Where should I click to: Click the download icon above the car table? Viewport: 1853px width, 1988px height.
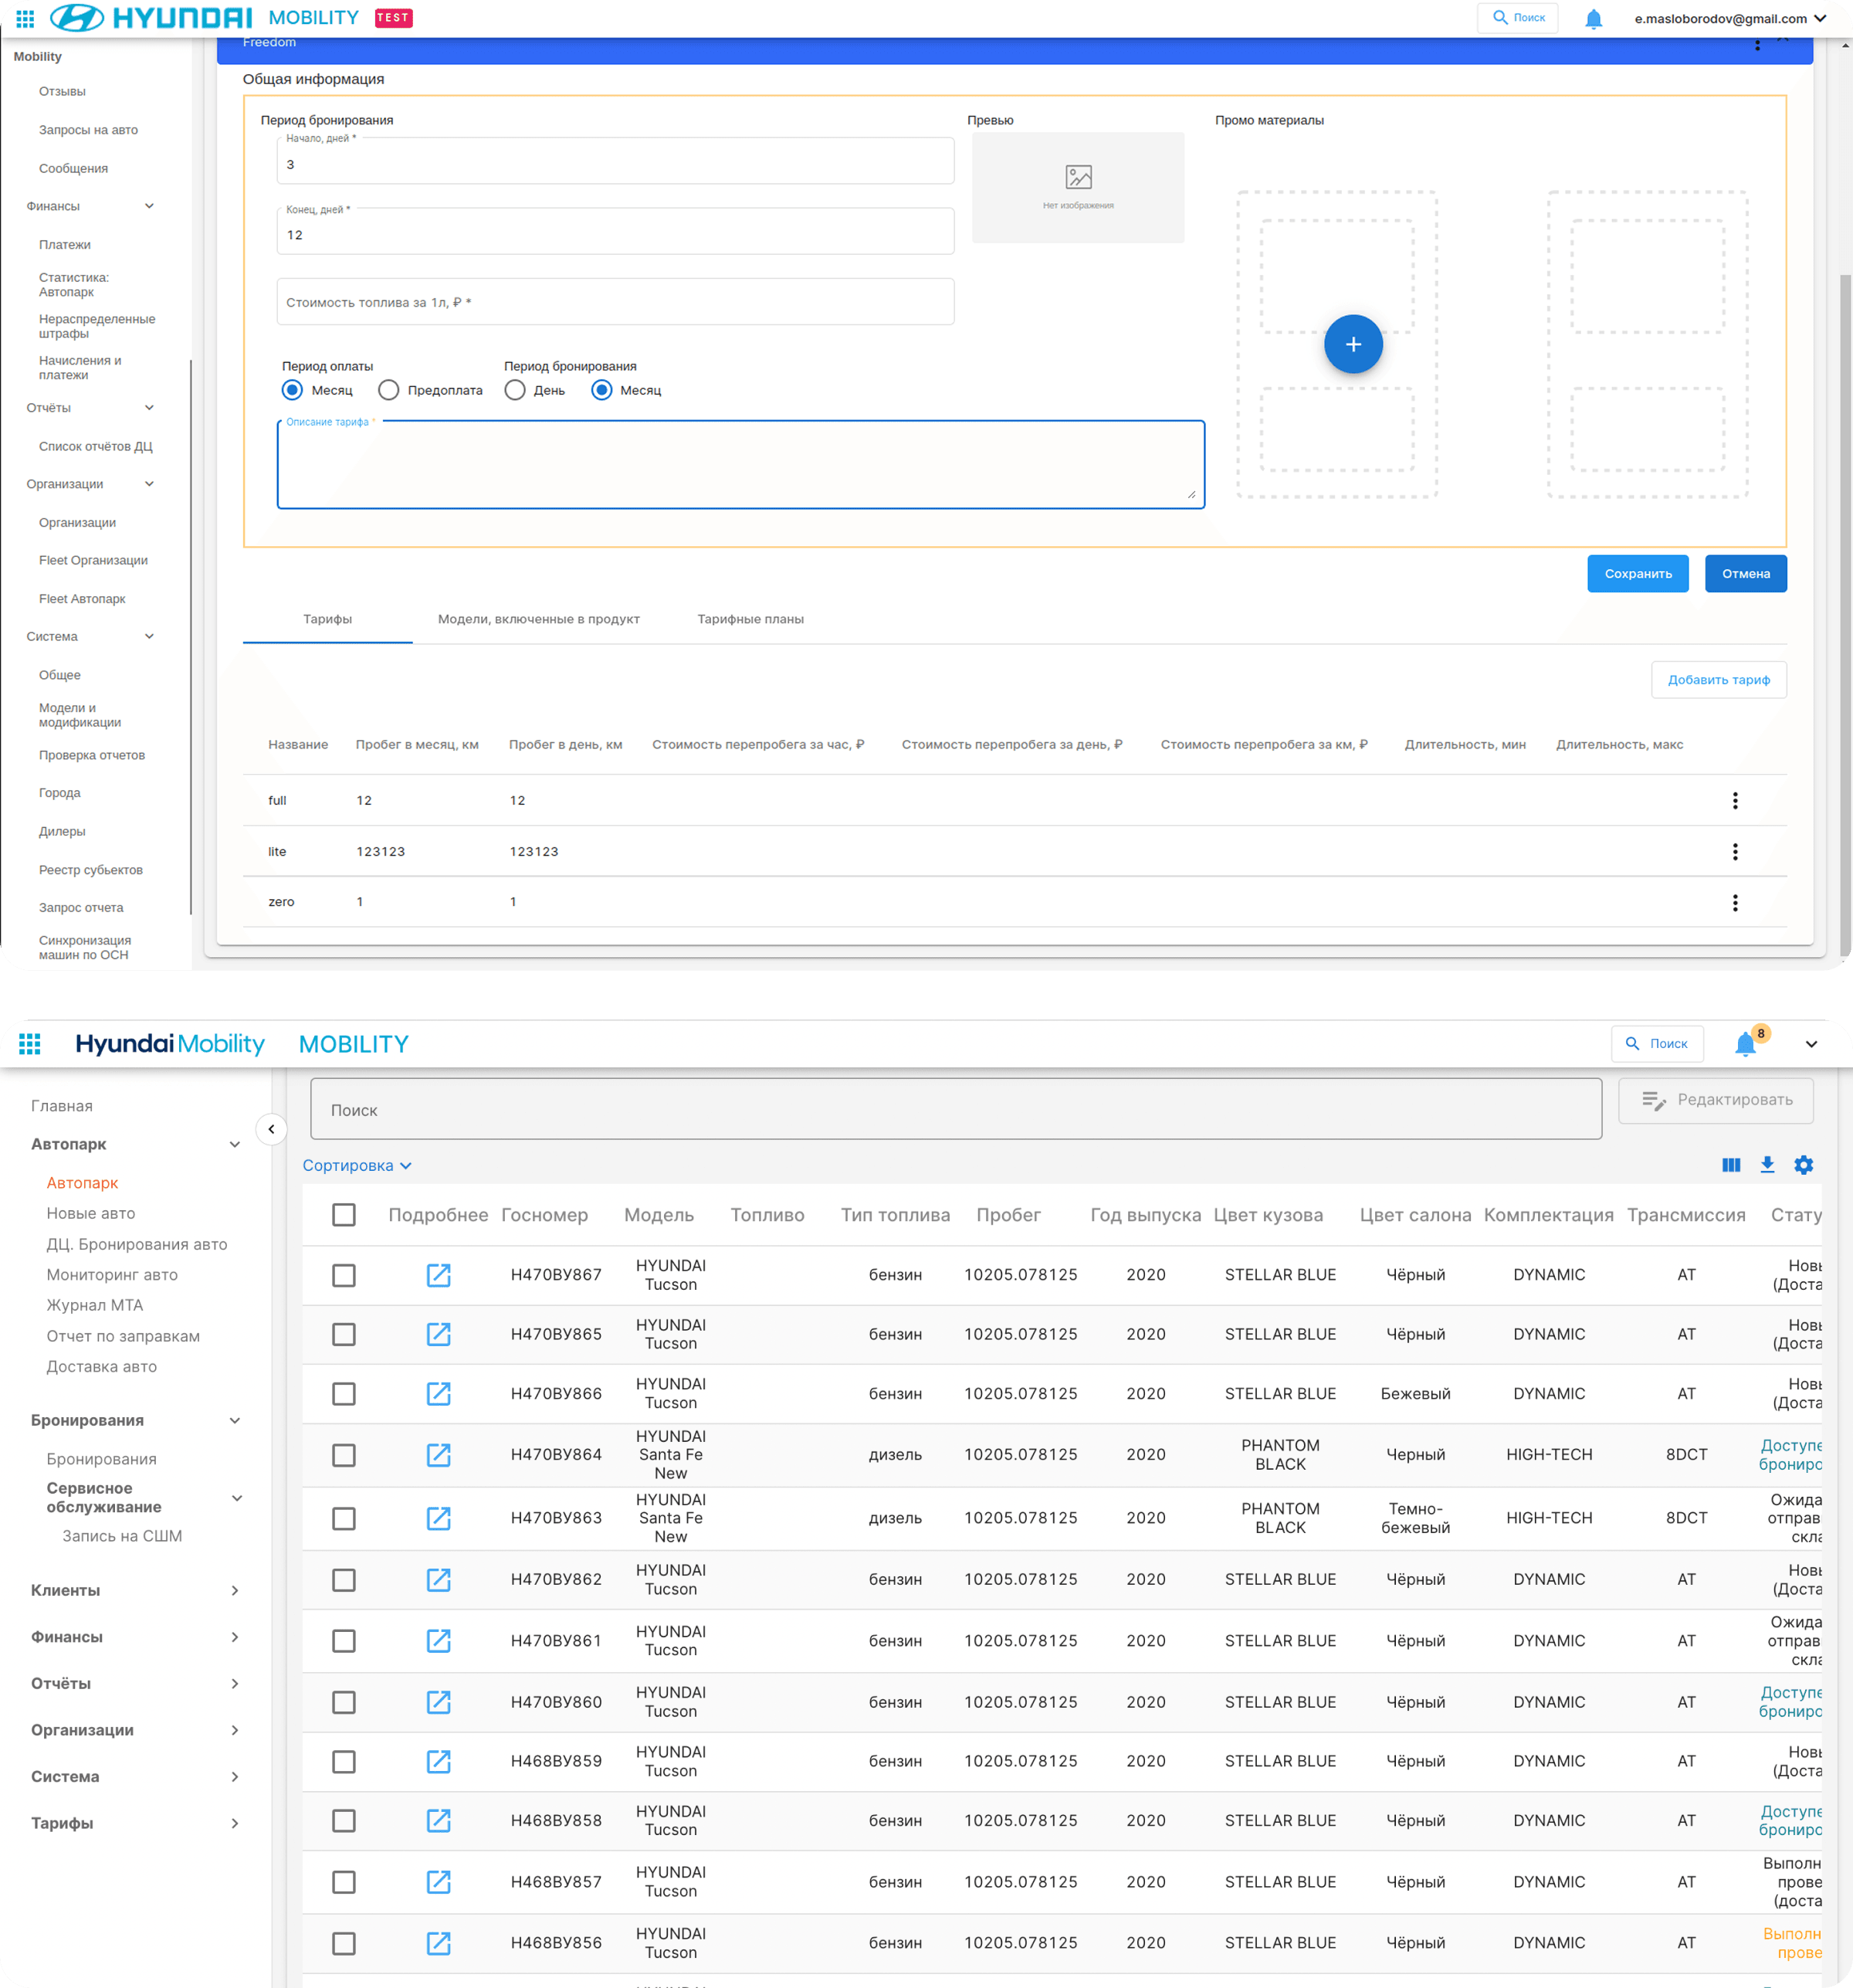click(x=1766, y=1164)
